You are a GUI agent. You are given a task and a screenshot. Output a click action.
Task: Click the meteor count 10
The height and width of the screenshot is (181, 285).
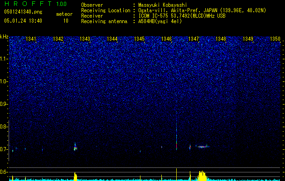tap(66, 21)
